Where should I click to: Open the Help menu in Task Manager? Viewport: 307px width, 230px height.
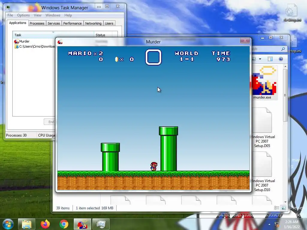coord(68,15)
